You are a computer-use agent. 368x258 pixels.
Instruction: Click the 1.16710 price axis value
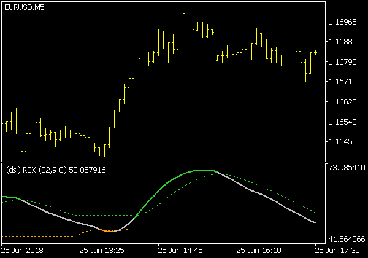tap(343, 82)
